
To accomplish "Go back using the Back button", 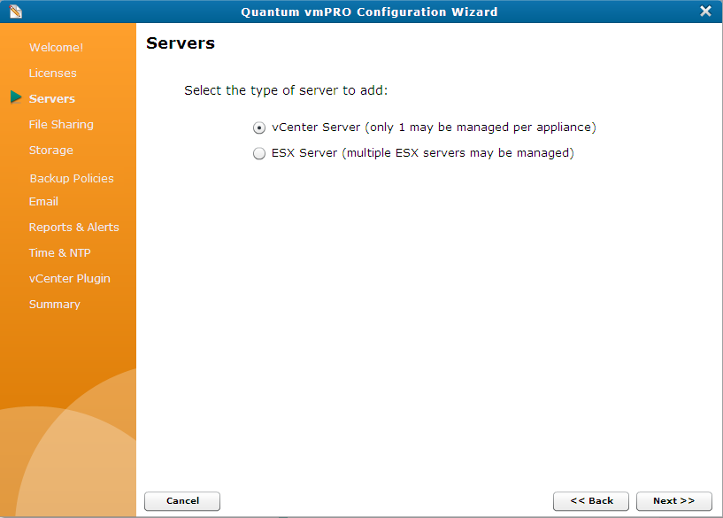I will [591, 501].
